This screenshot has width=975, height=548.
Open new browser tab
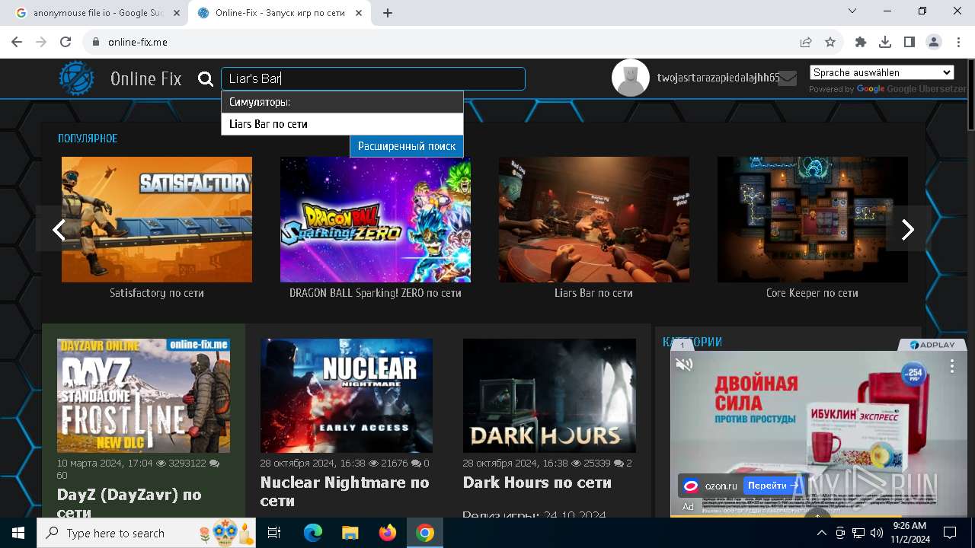click(x=388, y=13)
